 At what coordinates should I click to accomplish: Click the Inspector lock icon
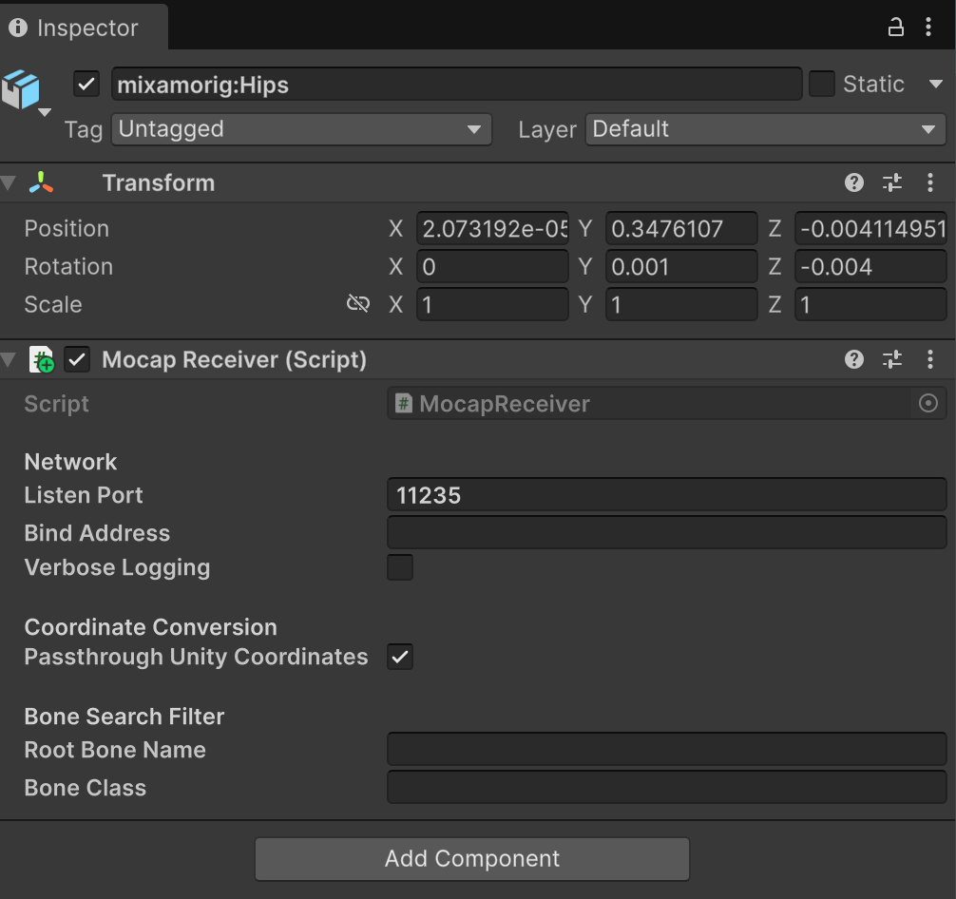coord(895,28)
